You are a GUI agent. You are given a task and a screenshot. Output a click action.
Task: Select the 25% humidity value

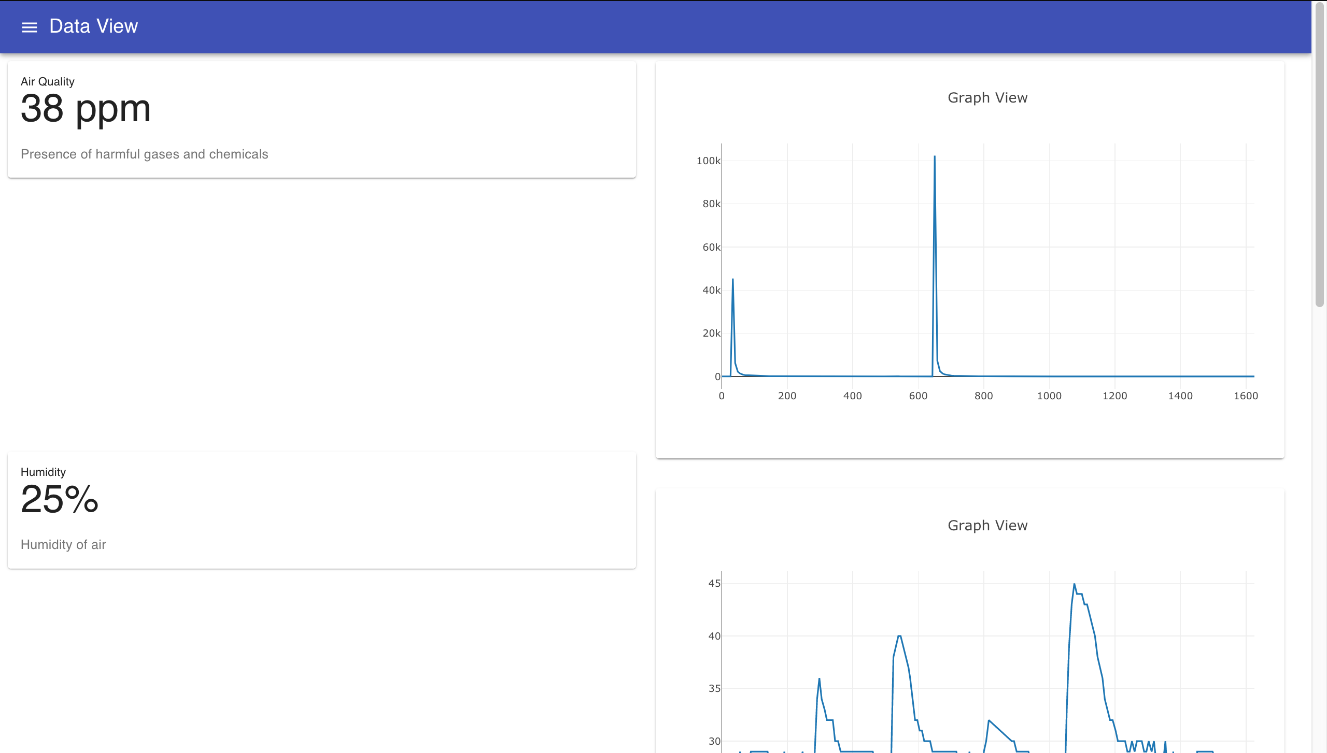(60, 499)
